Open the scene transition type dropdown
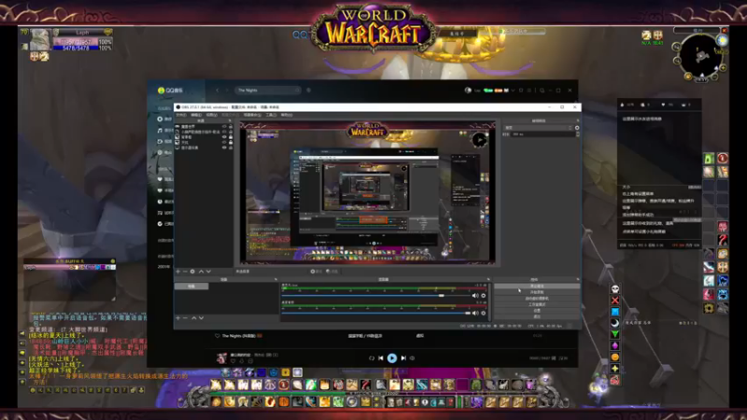This screenshot has height=420, width=747. pyautogui.click(x=538, y=128)
